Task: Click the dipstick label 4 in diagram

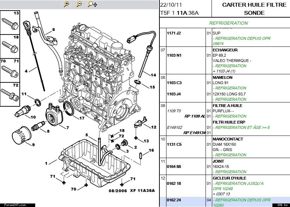Action: point(26,71)
